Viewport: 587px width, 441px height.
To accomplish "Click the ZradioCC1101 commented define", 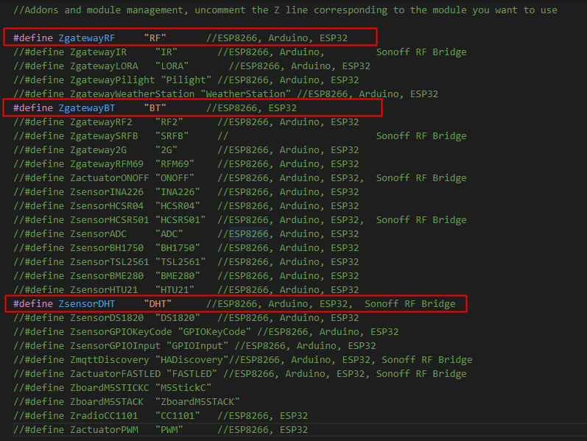I will 161,415.
